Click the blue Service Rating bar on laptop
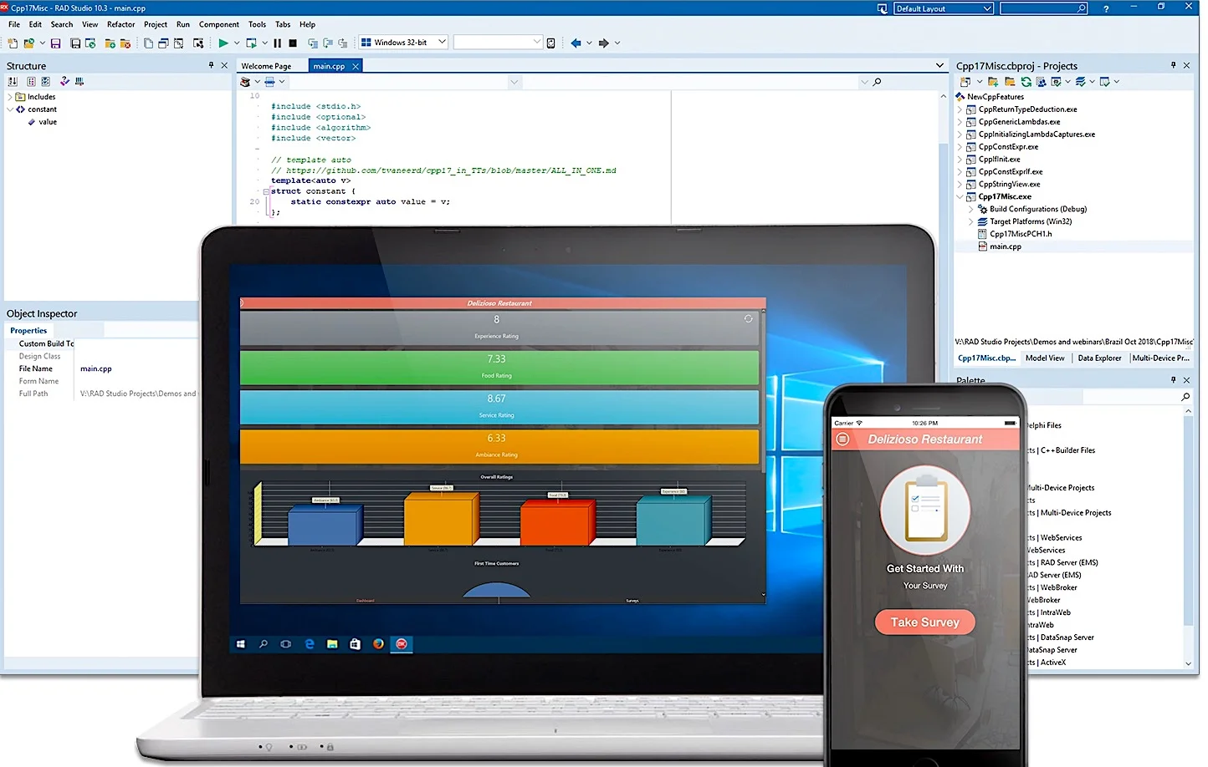 point(499,407)
